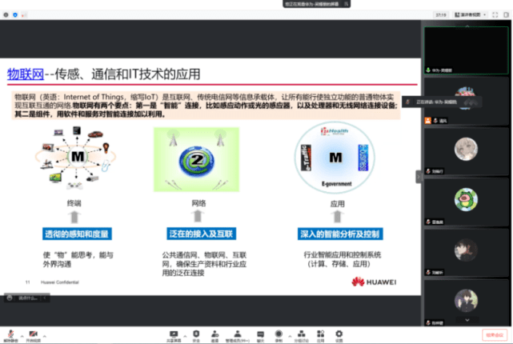Open the Apps menu in toolbar
Screen dimensions: 513x344
[321, 335]
